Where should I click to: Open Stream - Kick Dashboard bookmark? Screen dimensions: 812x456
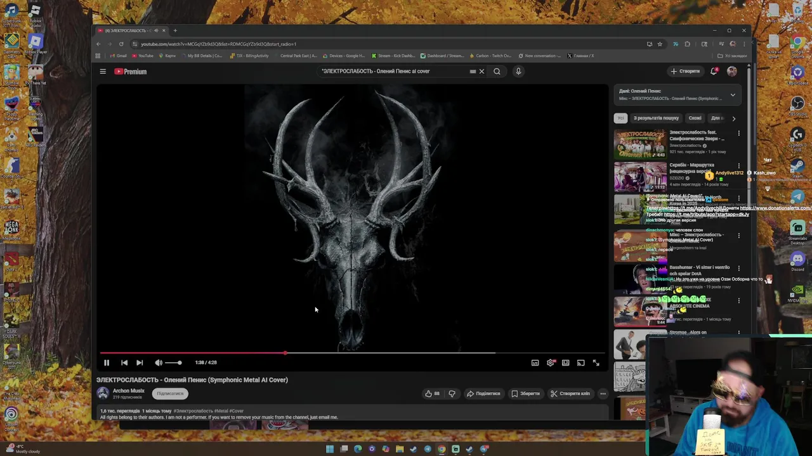(x=393, y=56)
